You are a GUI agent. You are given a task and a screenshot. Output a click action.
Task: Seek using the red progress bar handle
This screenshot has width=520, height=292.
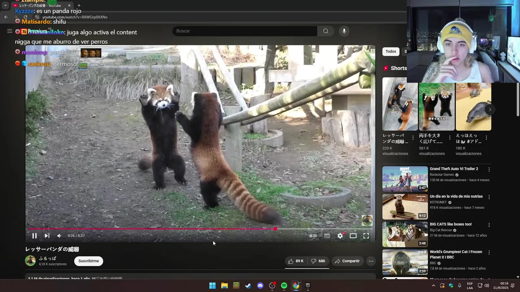click(275, 229)
